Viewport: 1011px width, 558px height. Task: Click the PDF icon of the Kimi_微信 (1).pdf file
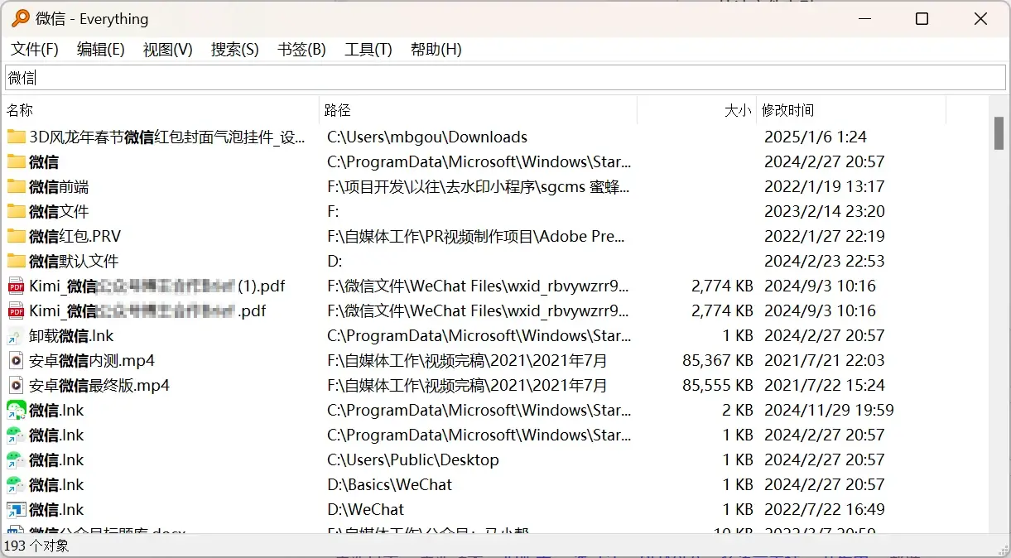point(17,286)
